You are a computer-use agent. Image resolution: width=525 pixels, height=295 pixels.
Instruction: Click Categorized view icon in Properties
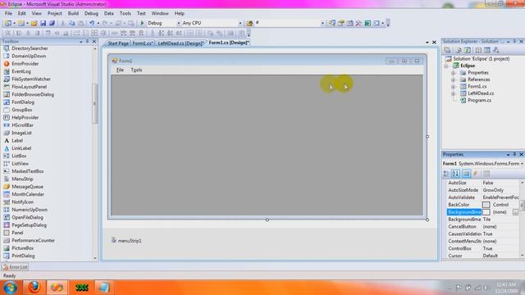coord(446,174)
